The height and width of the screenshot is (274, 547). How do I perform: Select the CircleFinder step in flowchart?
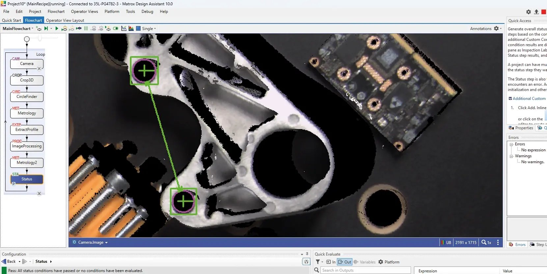(x=27, y=97)
